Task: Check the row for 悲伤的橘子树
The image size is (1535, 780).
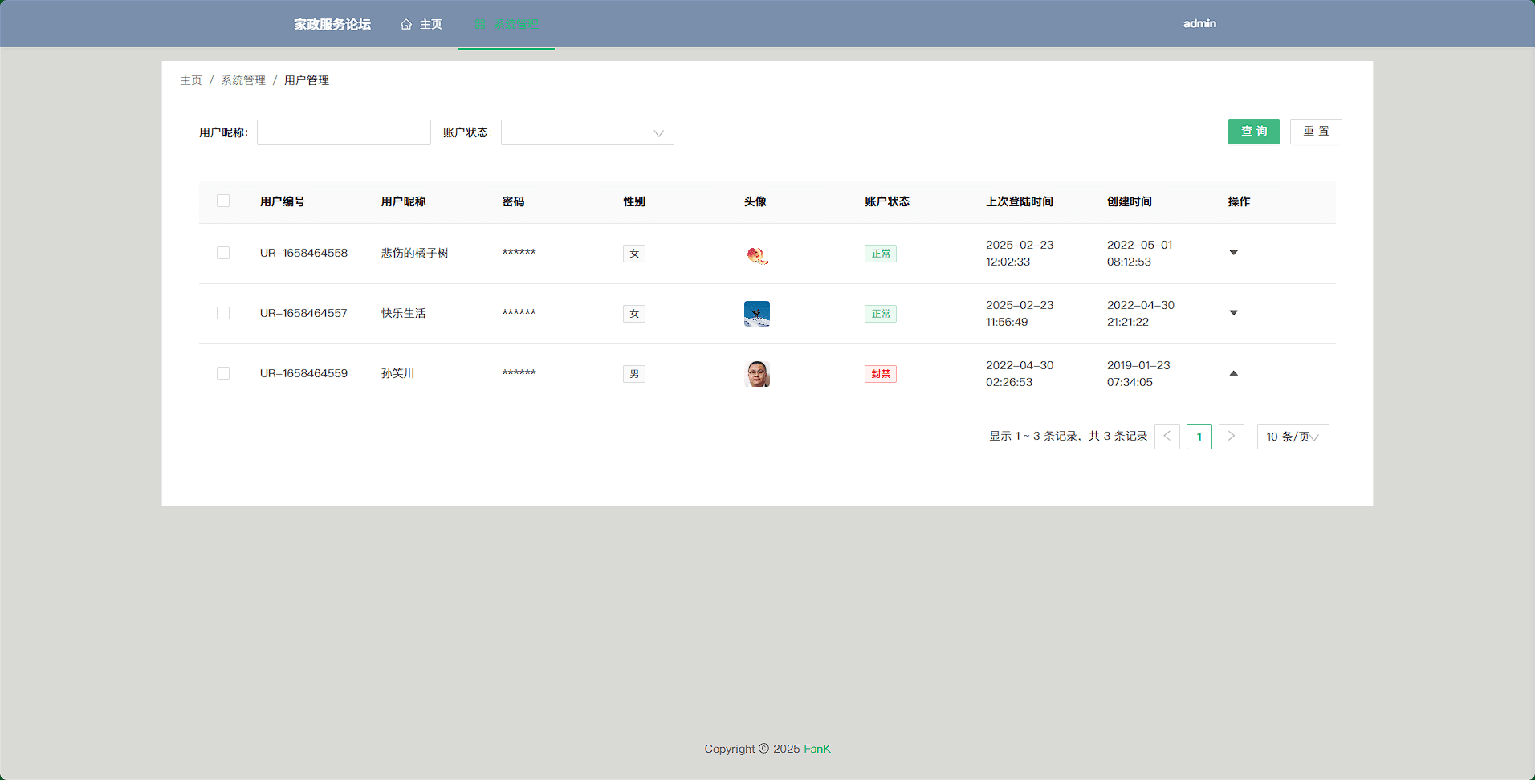Action: pyautogui.click(x=223, y=253)
